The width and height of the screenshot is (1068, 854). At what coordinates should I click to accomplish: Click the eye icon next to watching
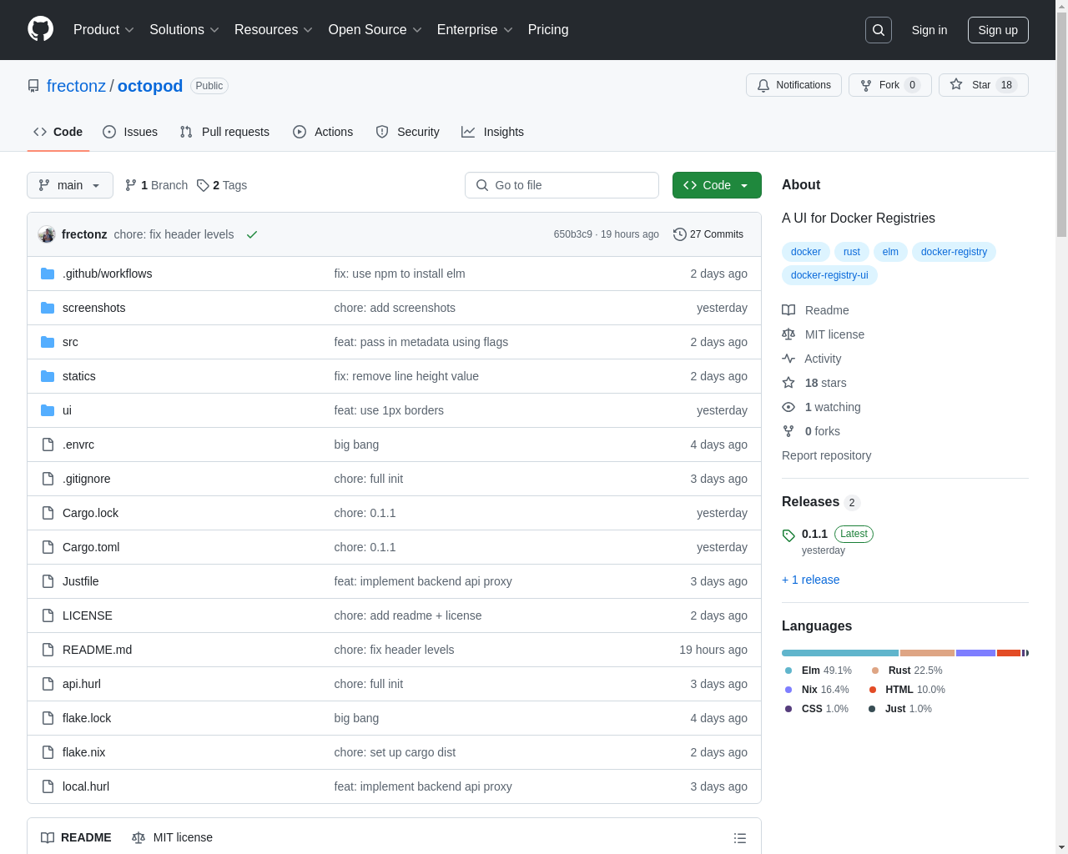pos(788,407)
